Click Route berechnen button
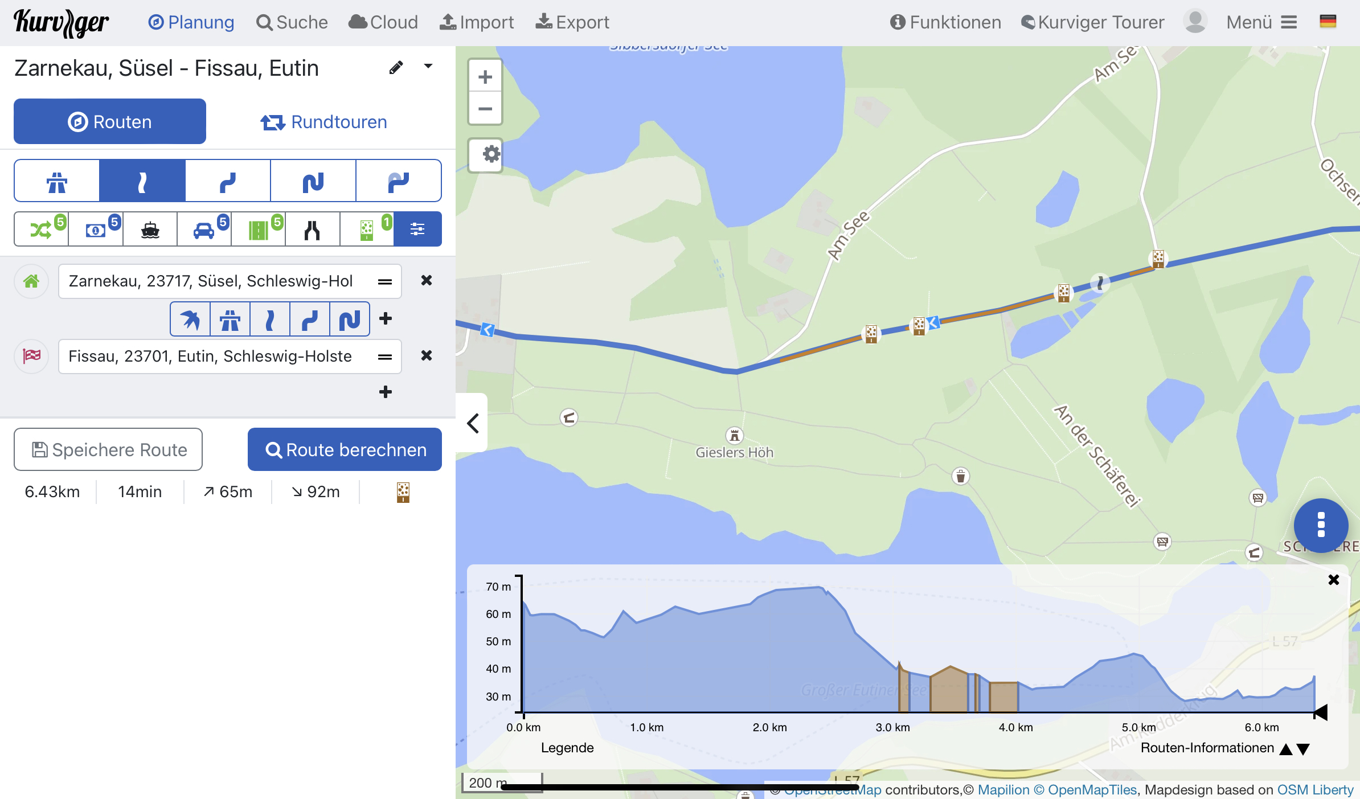The width and height of the screenshot is (1360, 799). pos(345,450)
